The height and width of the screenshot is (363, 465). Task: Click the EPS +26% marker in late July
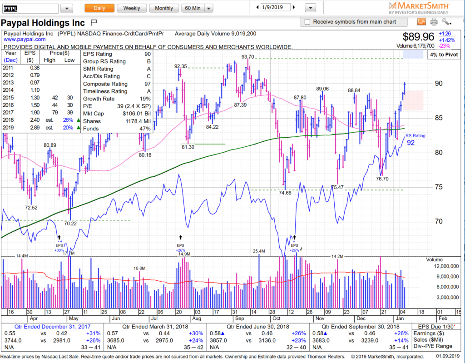pyautogui.click(x=180, y=238)
